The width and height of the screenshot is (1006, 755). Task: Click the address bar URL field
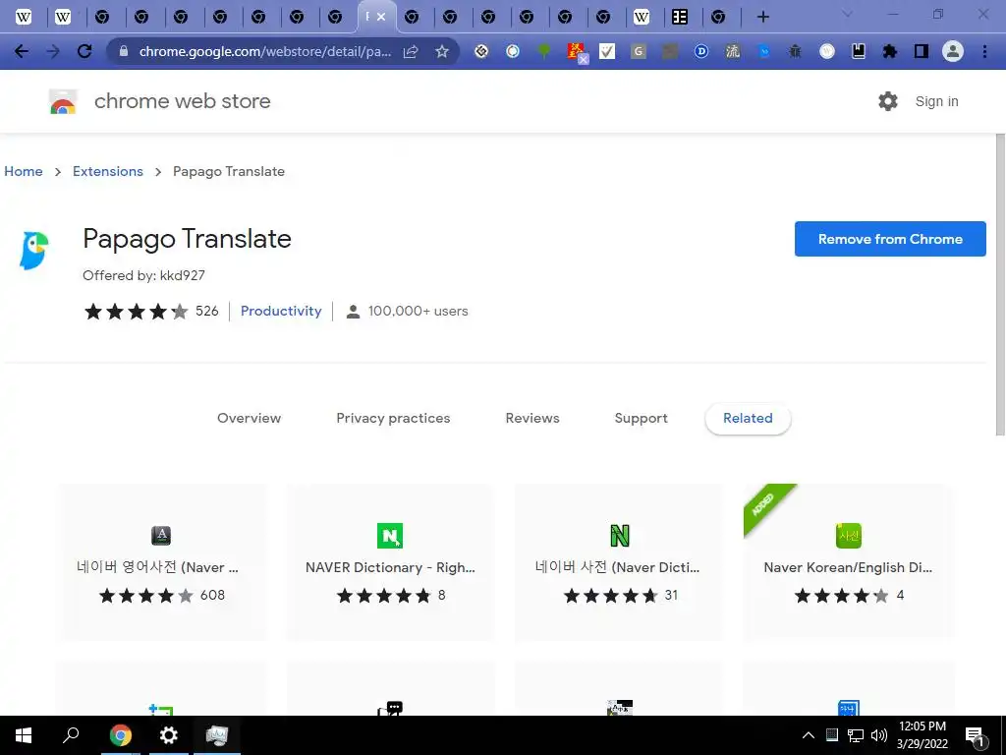pos(265,51)
